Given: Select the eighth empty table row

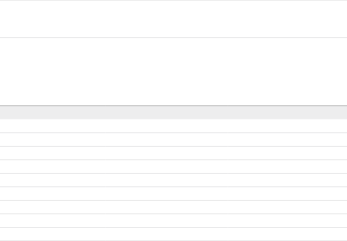Looking at the screenshot, I should (x=173, y=221).
